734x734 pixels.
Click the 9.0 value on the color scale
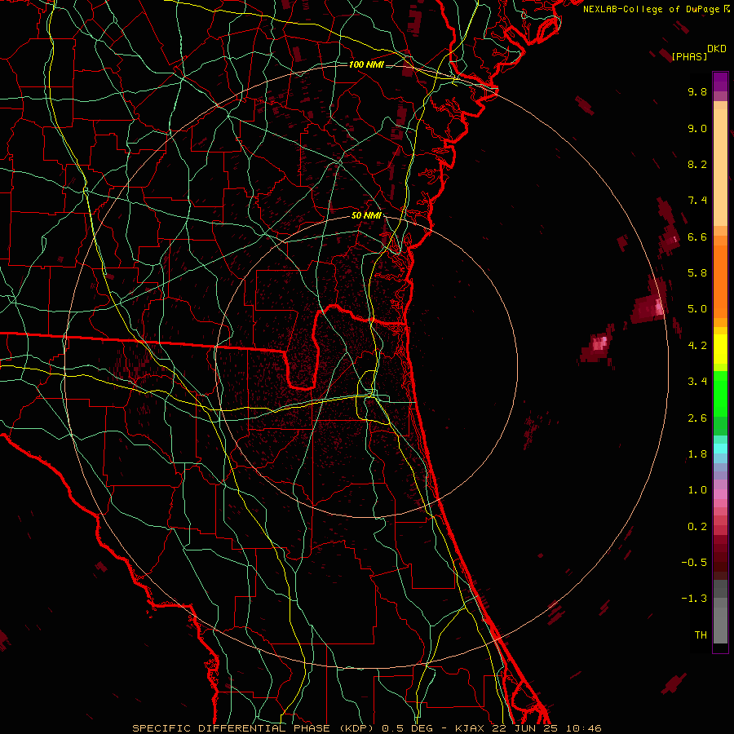(697, 128)
